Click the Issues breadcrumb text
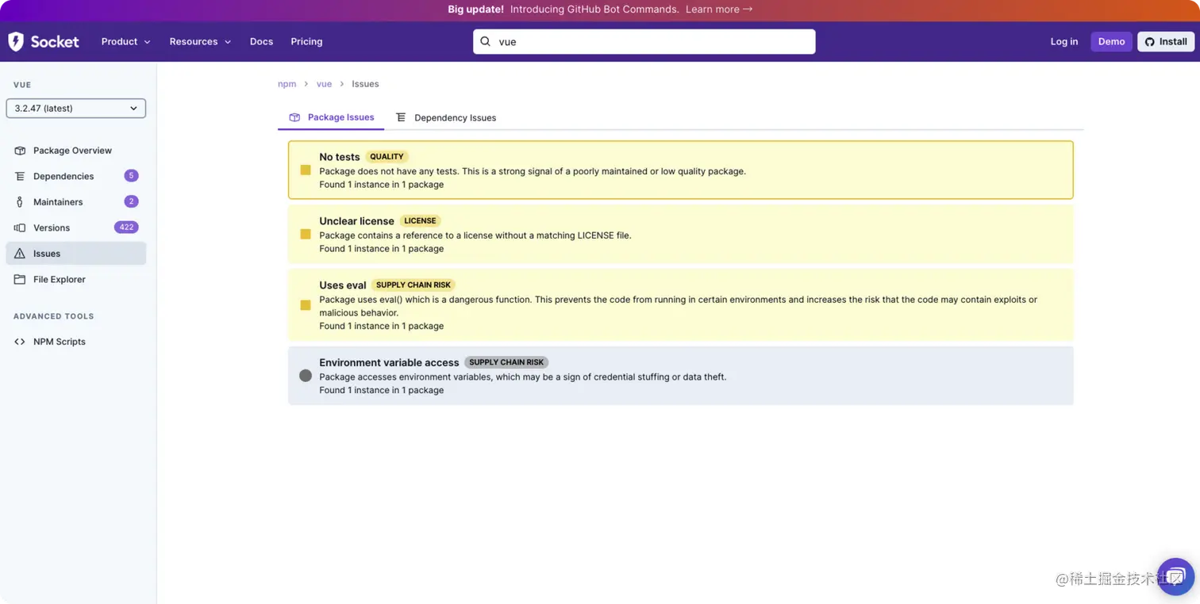 coord(365,84)
